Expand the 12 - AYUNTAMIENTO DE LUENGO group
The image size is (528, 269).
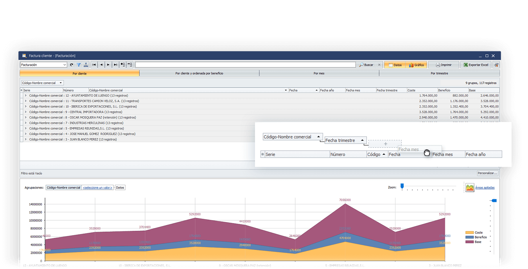(26, 96)
